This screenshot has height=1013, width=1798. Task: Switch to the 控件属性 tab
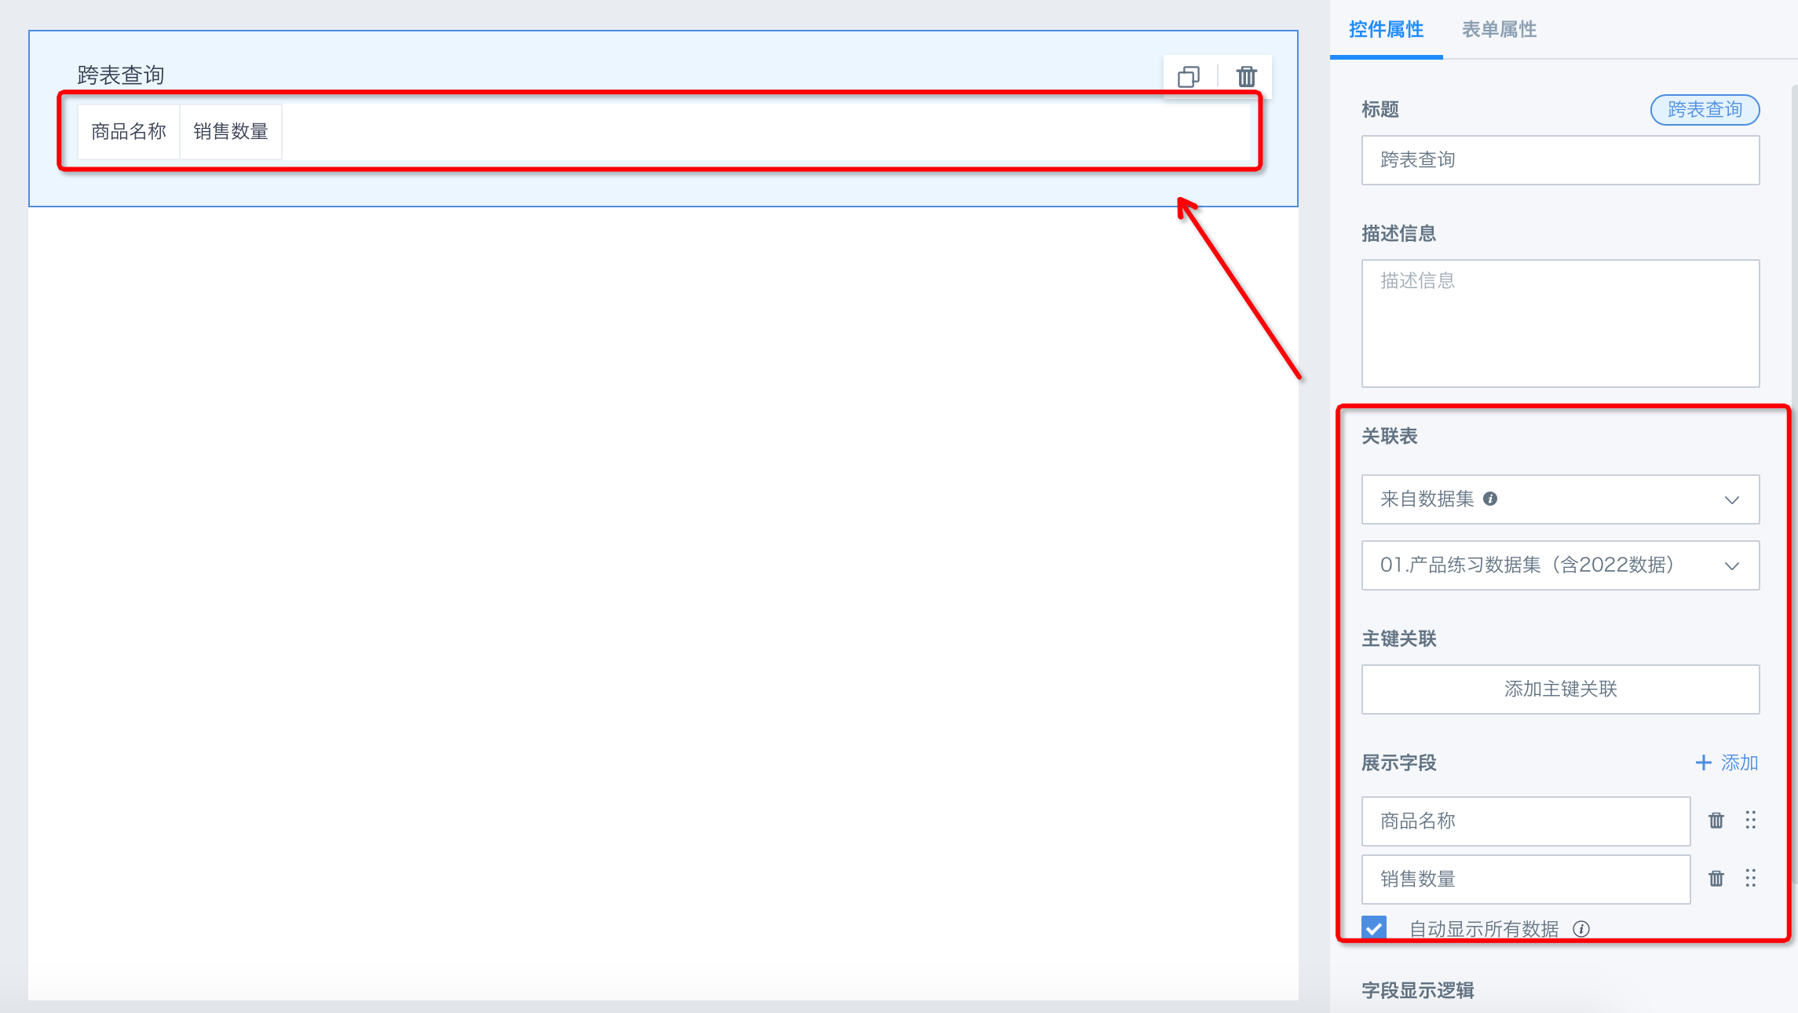point(1386,30)
